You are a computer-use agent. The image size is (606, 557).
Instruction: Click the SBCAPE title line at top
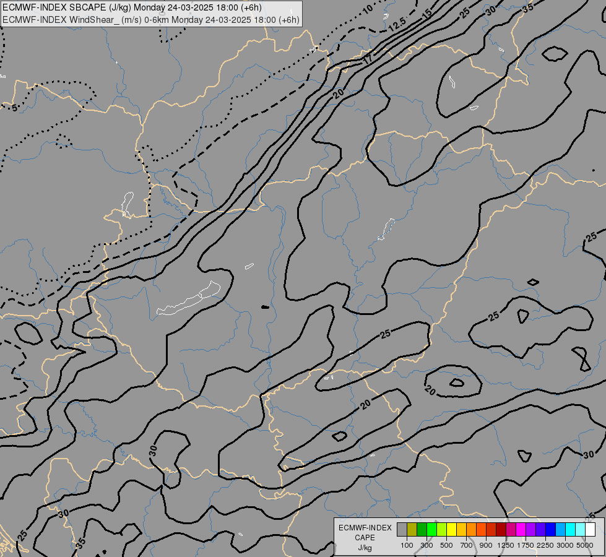click(132, 7)
